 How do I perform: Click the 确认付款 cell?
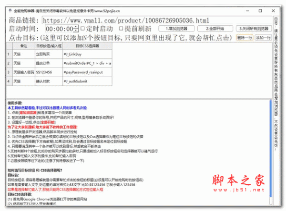(x=49, y=81)
